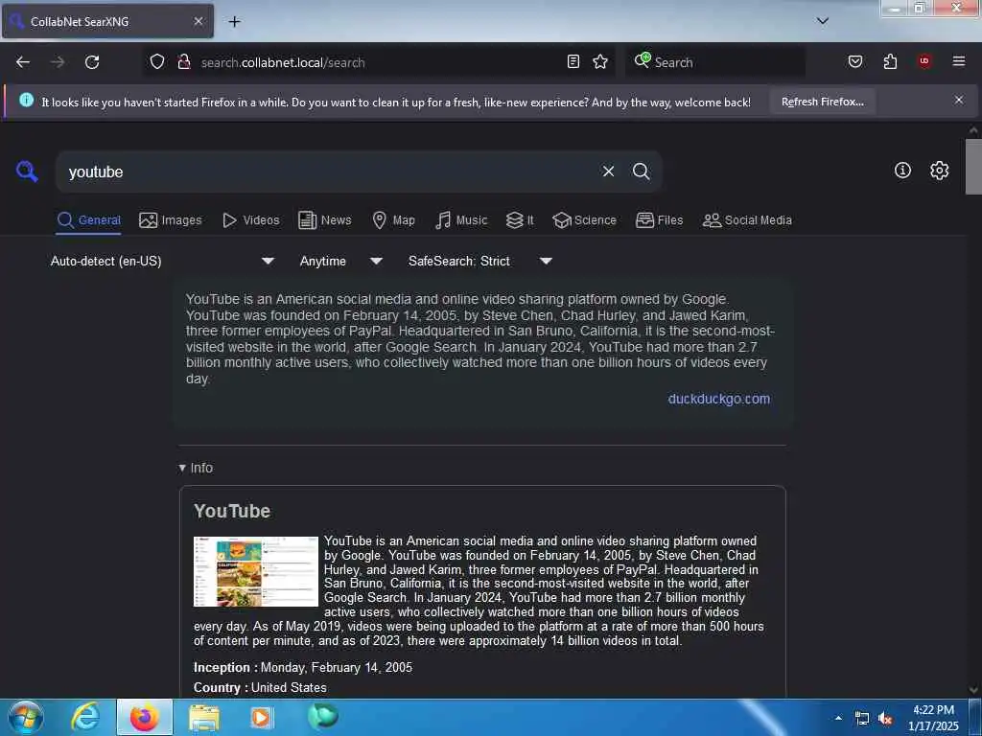Follow the duckduckgo.com link
982x736 pixels.
click(719, 399)
